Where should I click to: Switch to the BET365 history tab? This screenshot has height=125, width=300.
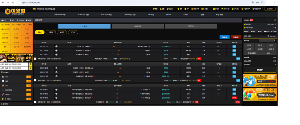coord(191,26)
